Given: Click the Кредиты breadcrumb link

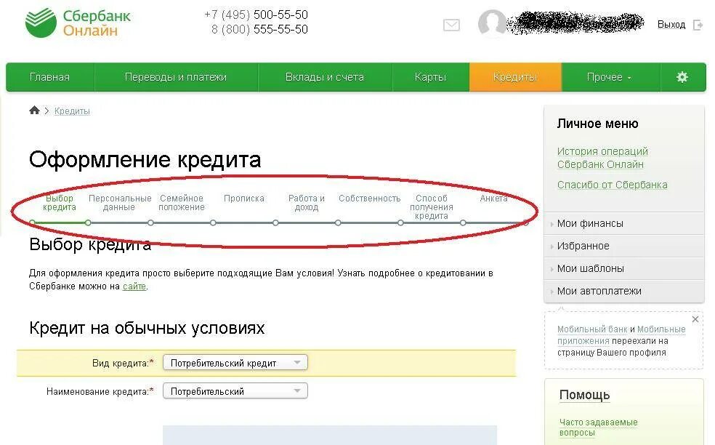Looking at the screenshot, I should pos(72,111).
